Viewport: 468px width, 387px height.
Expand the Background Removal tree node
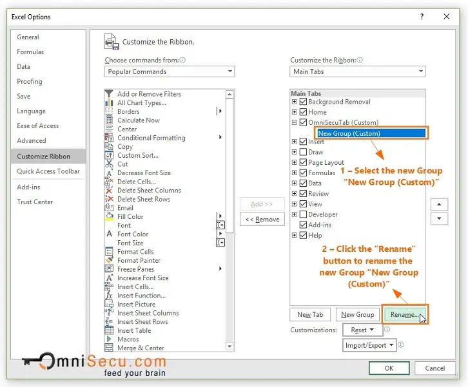(295, 102)
